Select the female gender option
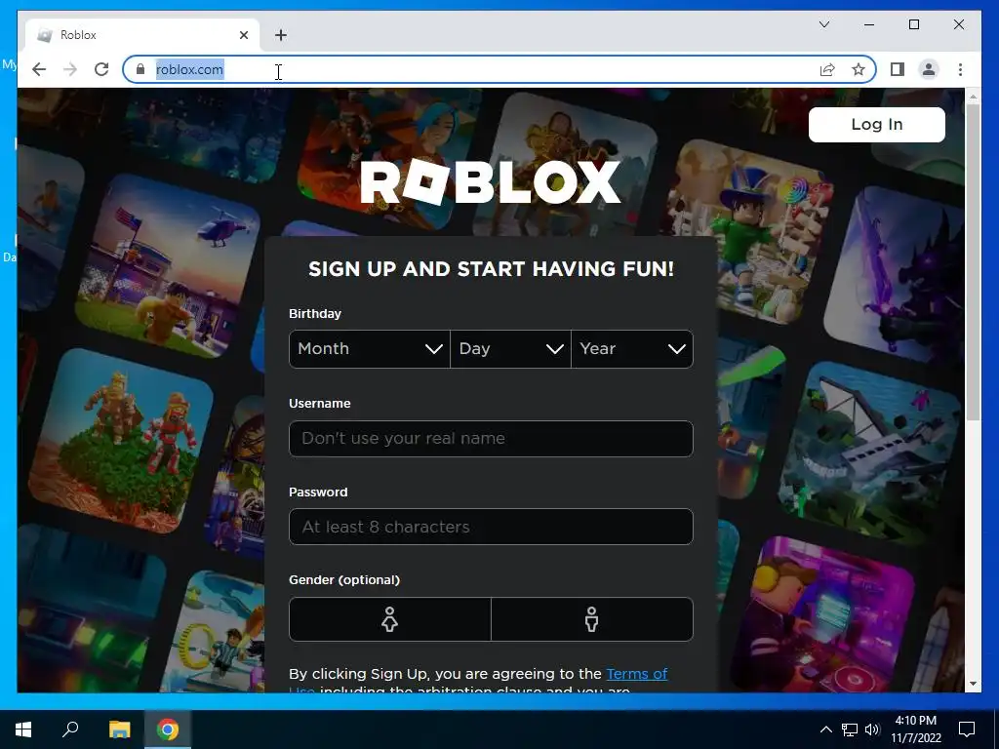The image size is (999, 749). point(390,619)
